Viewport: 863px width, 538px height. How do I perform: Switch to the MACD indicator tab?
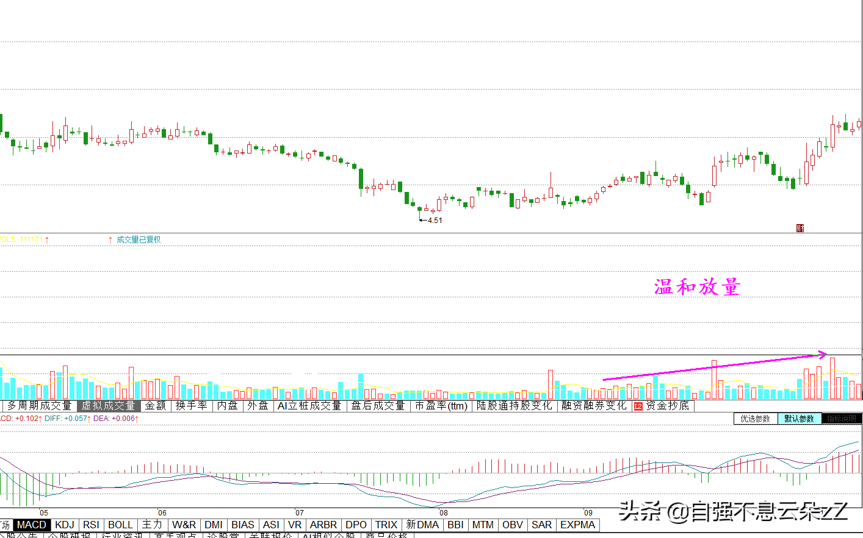(31, 525)
